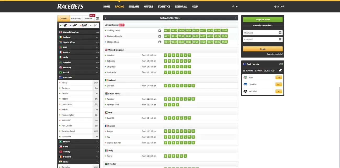Expand United Kingdom in the sidebar

click(79, 32)
